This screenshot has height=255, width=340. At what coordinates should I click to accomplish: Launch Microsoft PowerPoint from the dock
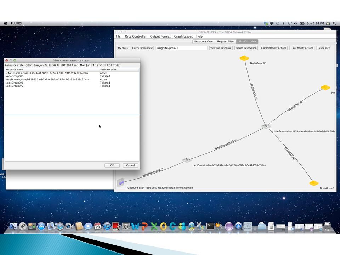[x=144, y=226]
